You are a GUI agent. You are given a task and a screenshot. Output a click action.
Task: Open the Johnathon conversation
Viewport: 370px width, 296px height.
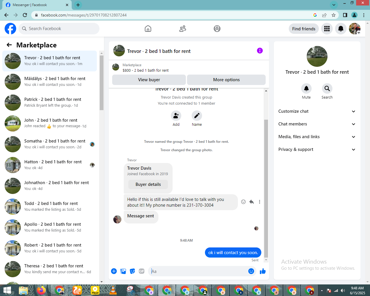click(x=49, y=186)
